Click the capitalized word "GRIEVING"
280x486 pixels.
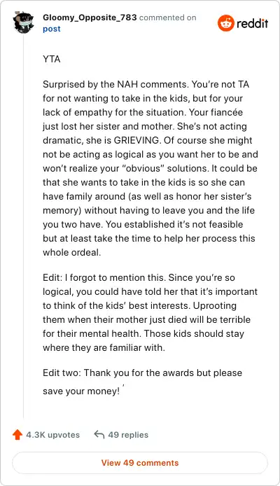pyautogui.click(x=136, y=140)
